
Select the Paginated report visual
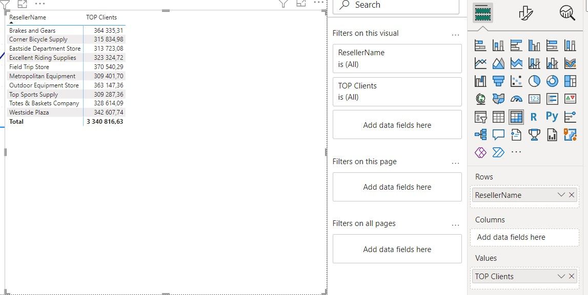point(552,134)
